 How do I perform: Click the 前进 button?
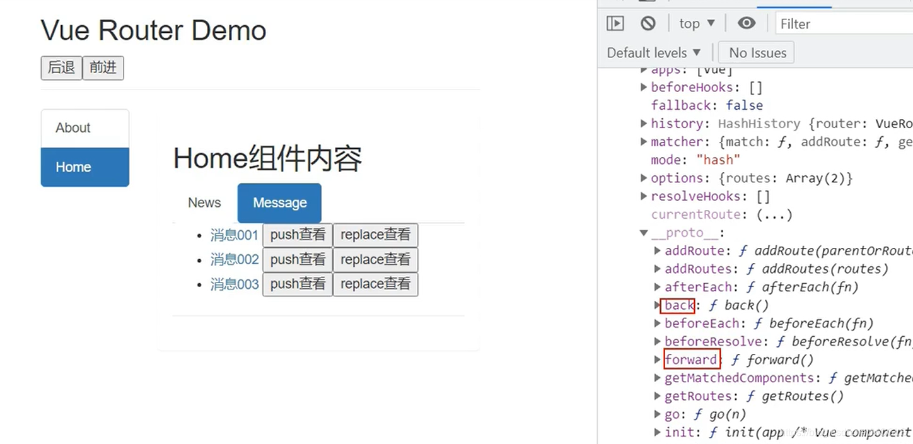[103, 67]
